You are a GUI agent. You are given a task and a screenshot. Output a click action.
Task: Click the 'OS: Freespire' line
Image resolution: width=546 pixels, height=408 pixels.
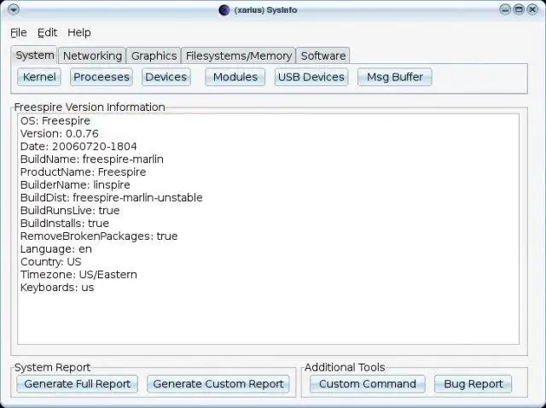pyautogui.click(x=55, y=121)
